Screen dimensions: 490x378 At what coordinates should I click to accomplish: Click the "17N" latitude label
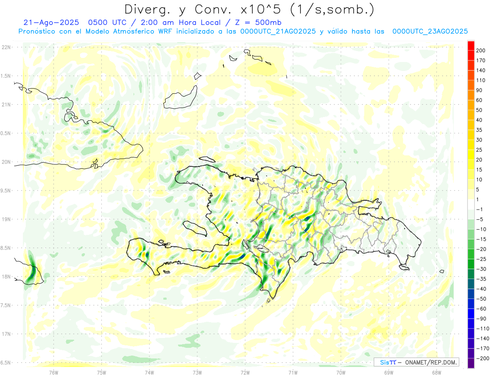7,334
